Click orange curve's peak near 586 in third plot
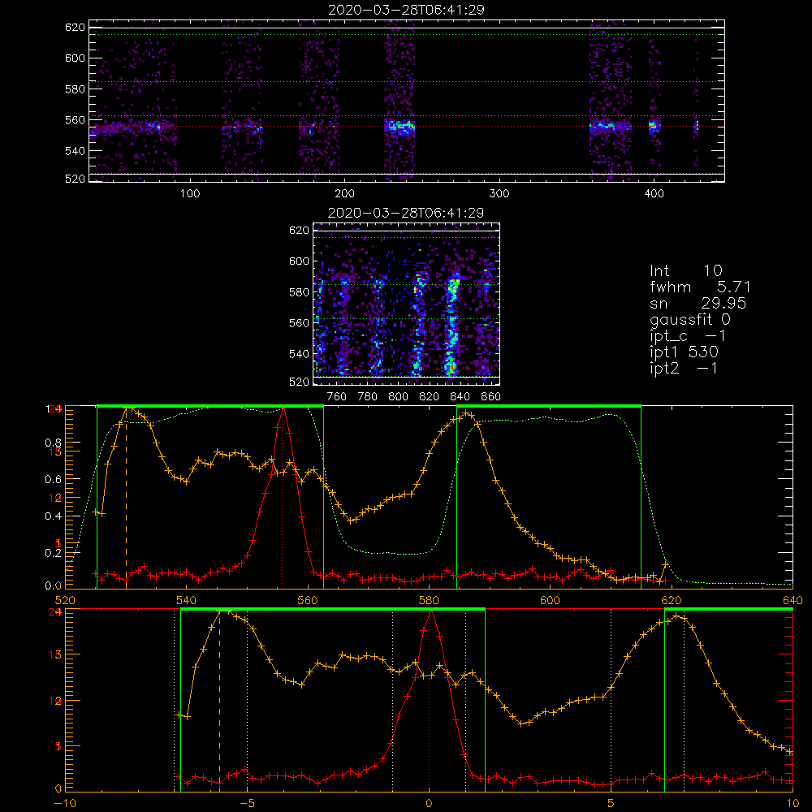Image resolution: width=812 pixels, height=812 pixels. coord(467,413)
